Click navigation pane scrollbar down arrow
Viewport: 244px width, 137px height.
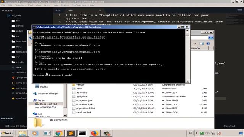pyautogui.click(x=65, y=115)
